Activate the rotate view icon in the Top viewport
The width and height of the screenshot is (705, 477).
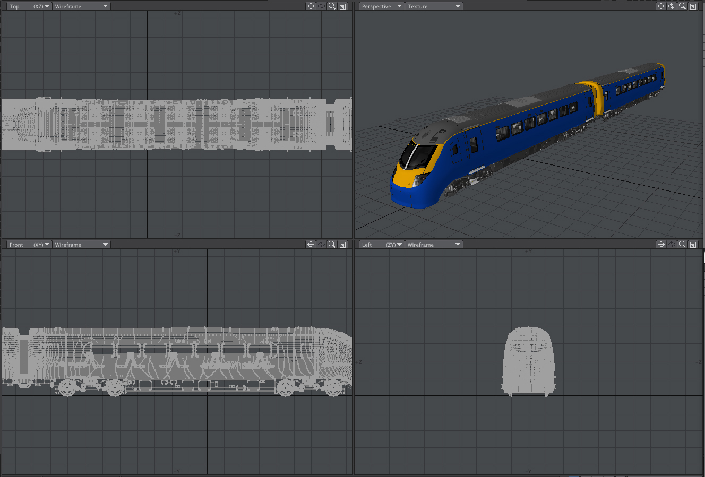(321, 6)
